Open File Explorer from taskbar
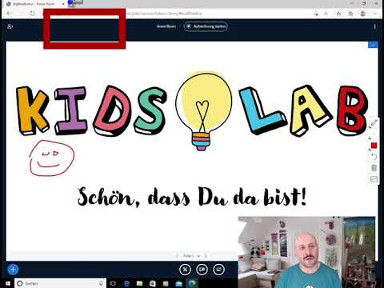 (x=139, y=283)
